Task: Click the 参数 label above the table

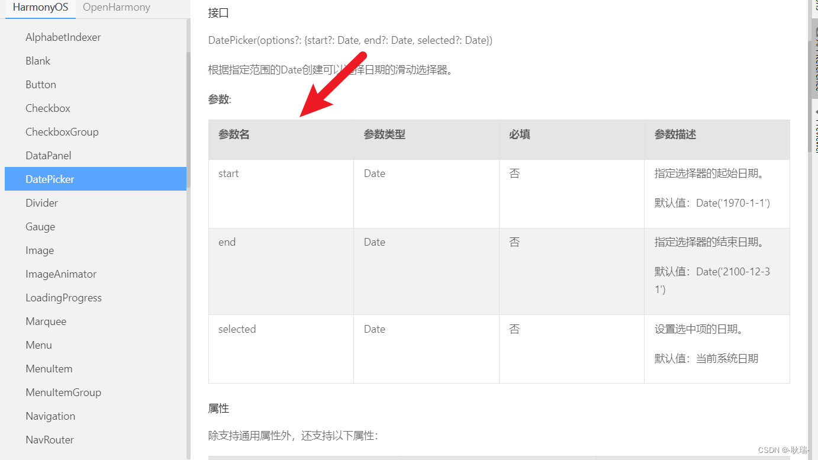Action: click(x=220, y=99)
